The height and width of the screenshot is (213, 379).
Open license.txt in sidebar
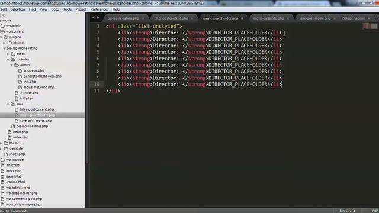click(14, 176)
